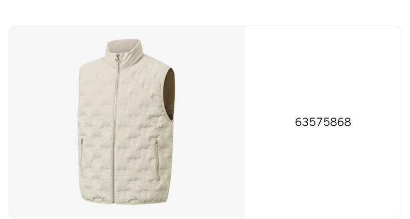Click the white panel above number 63575868
410x219 pixels.
click(x=323, y=70)
